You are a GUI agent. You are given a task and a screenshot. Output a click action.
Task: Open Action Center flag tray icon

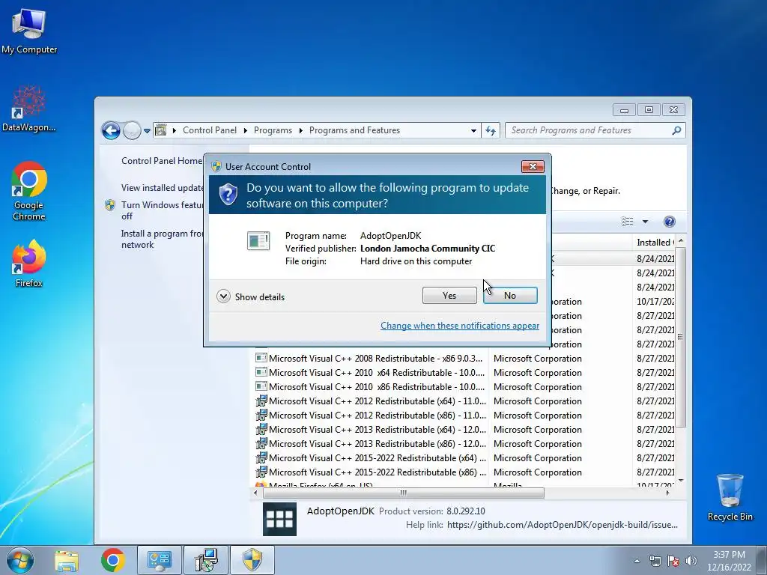click(x=673, y=561)
